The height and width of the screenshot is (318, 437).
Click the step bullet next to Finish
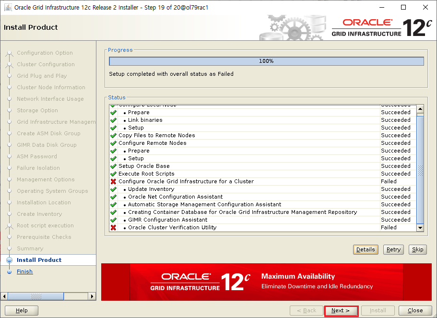10,272
